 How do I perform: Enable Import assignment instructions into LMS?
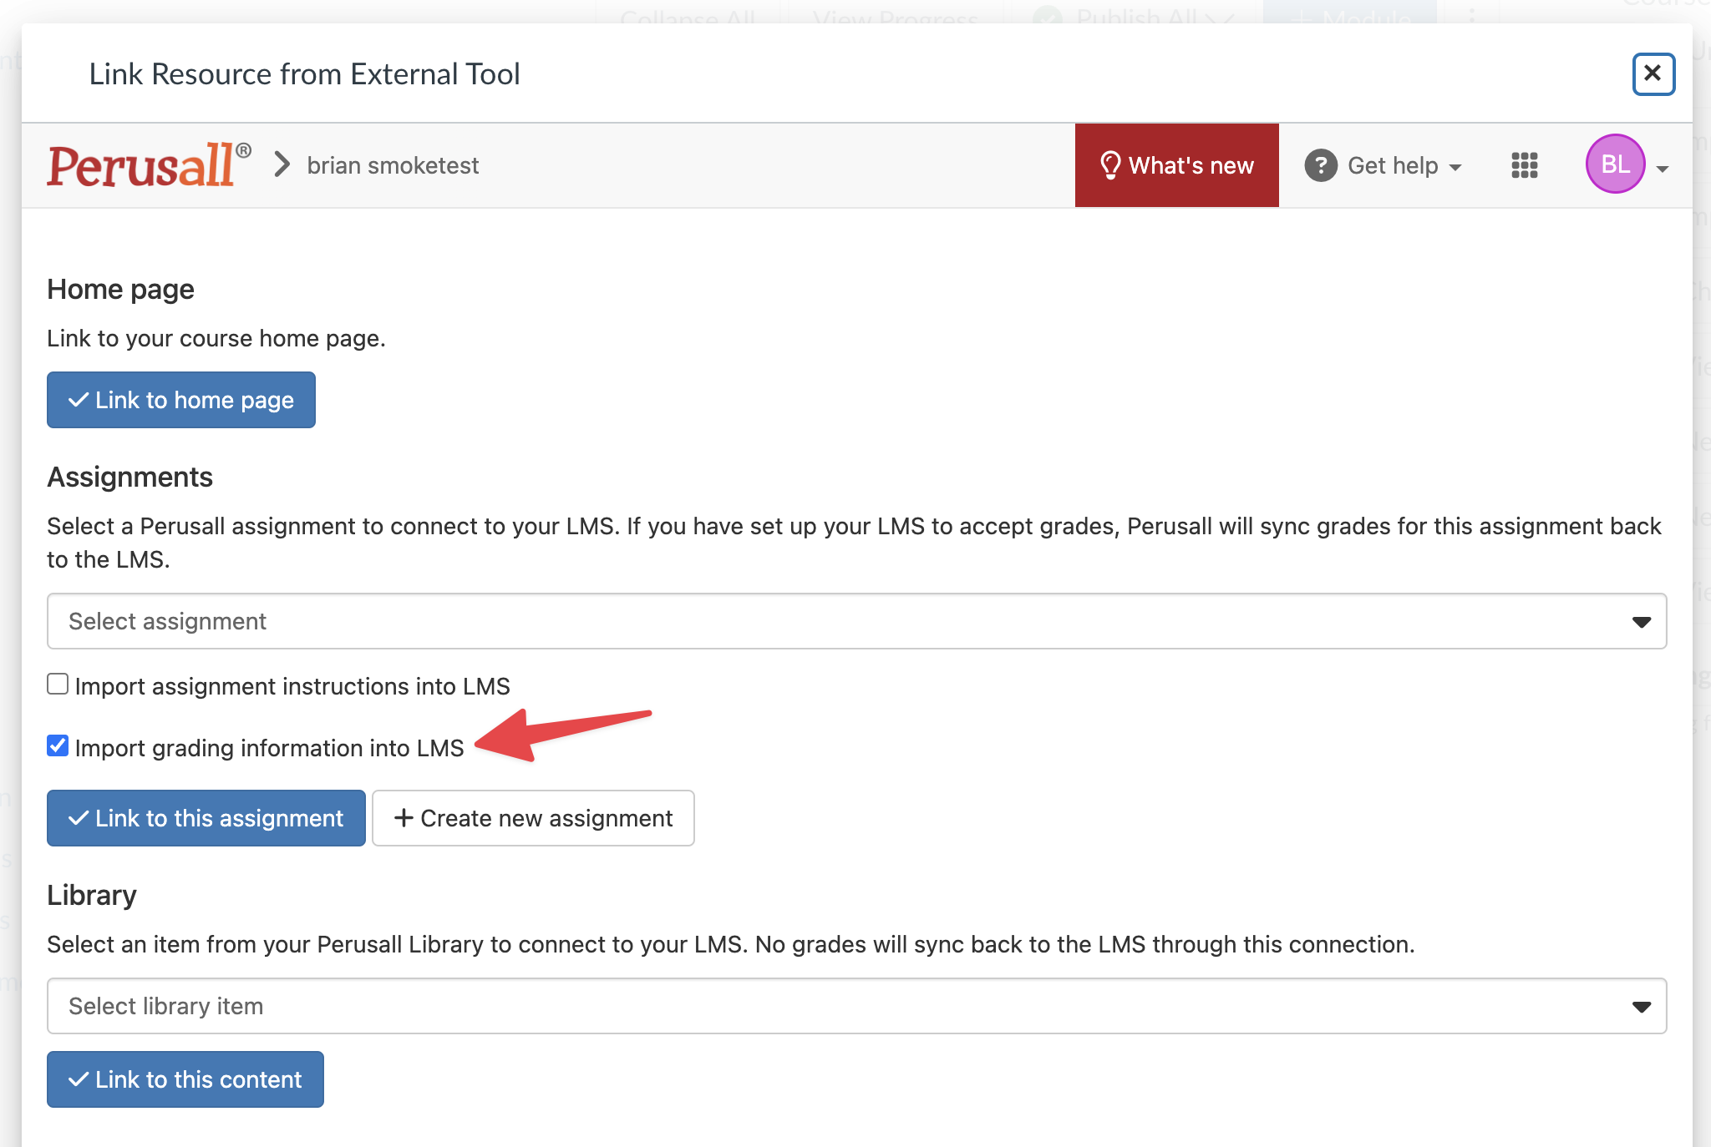pos(58,684)
